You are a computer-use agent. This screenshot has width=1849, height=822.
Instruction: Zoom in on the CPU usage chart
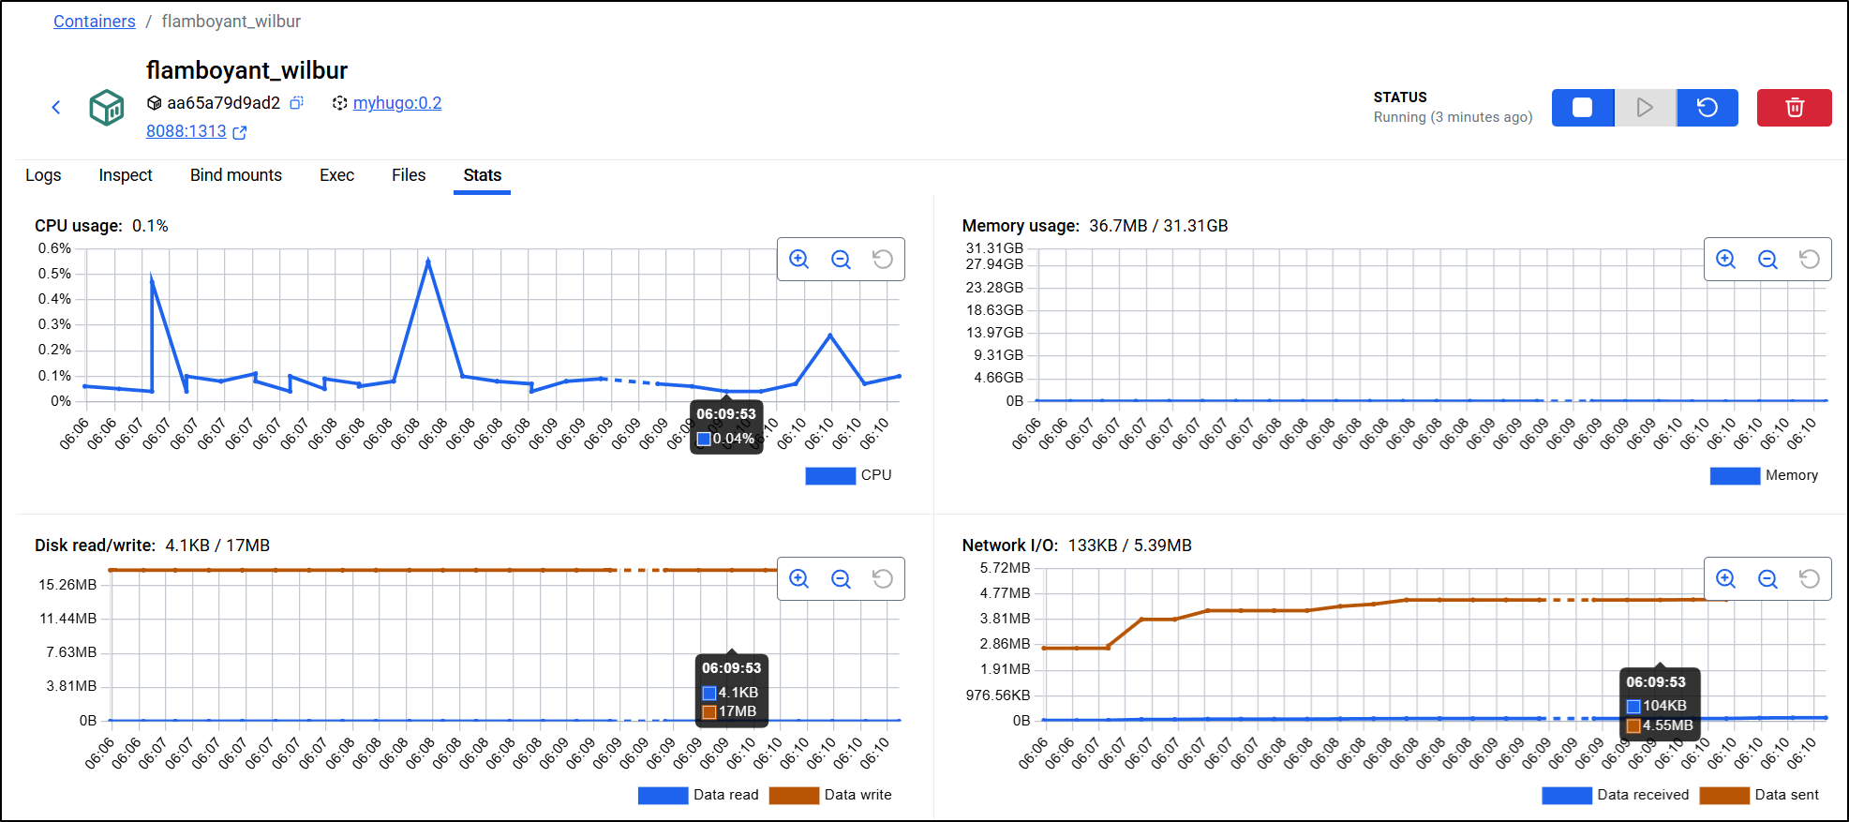click(x=799, y=260)
